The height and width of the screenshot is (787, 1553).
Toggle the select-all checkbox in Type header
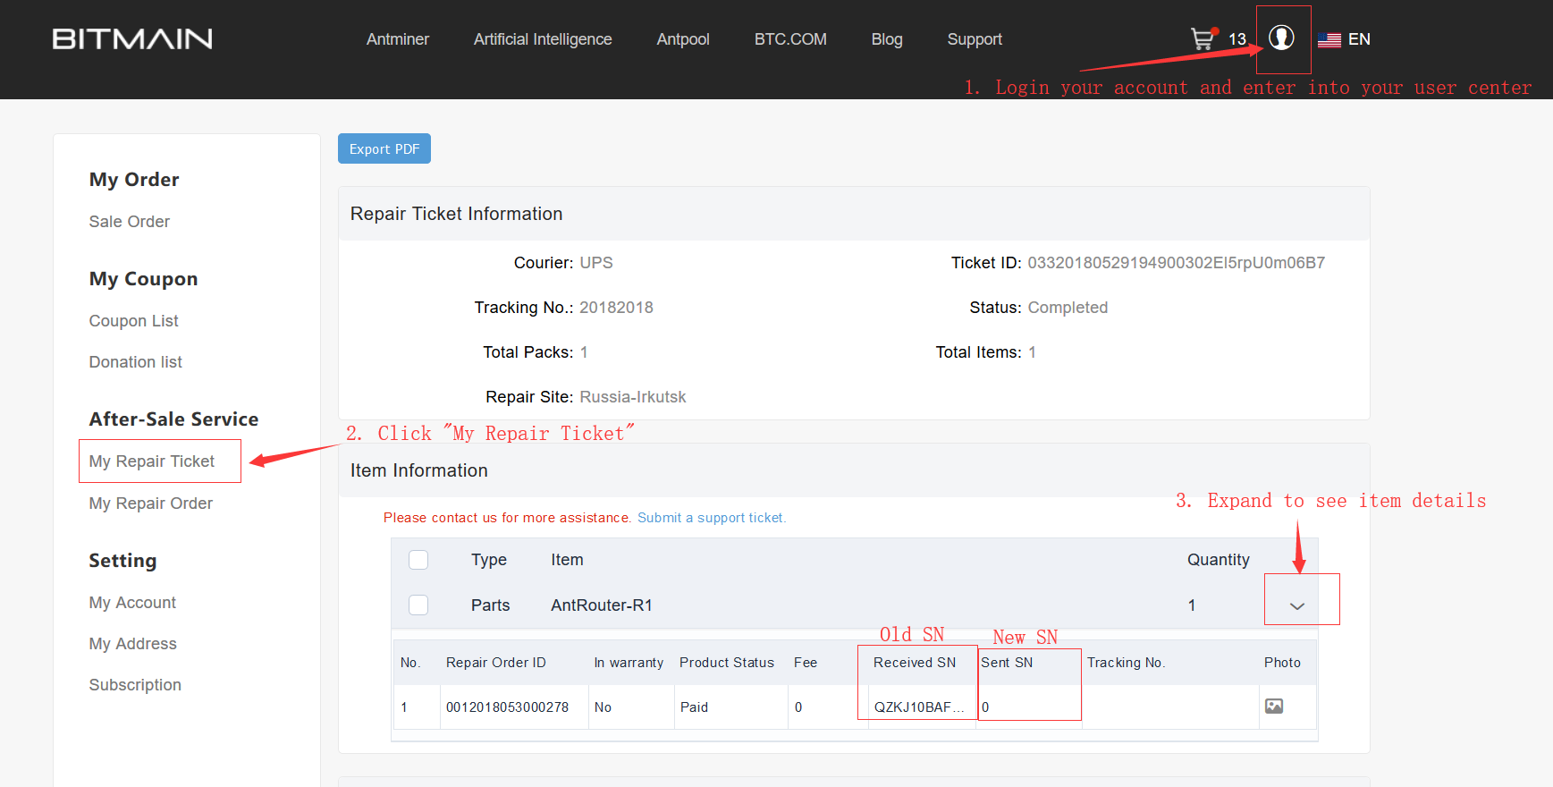click(x=418, y=560)
